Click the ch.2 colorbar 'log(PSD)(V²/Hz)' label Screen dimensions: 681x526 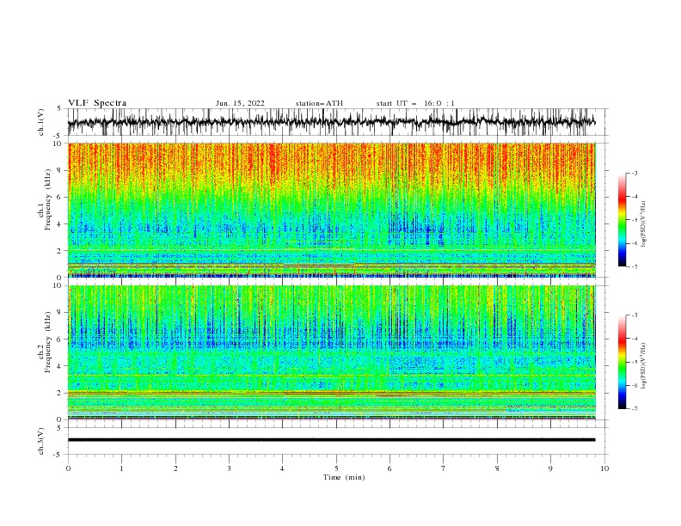pyautogui.click(x=643, y=366)
